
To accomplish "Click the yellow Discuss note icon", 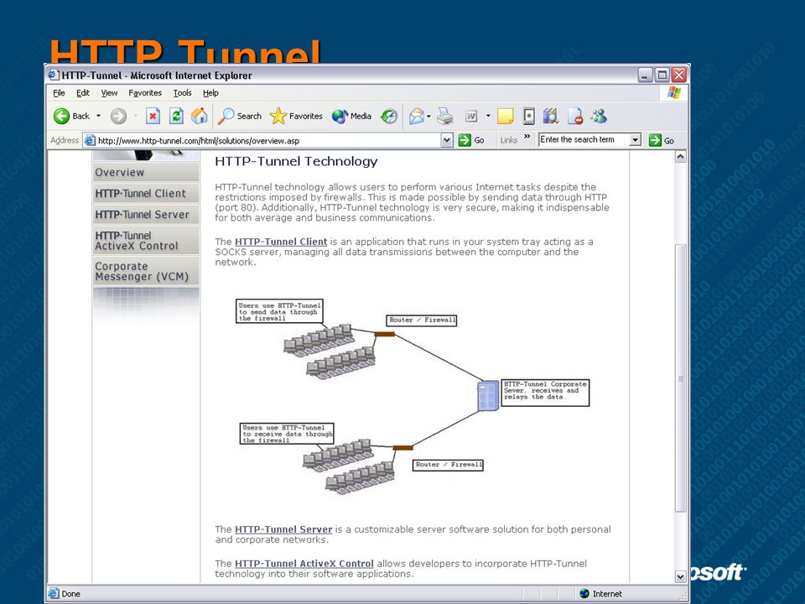I will [505, 117].
